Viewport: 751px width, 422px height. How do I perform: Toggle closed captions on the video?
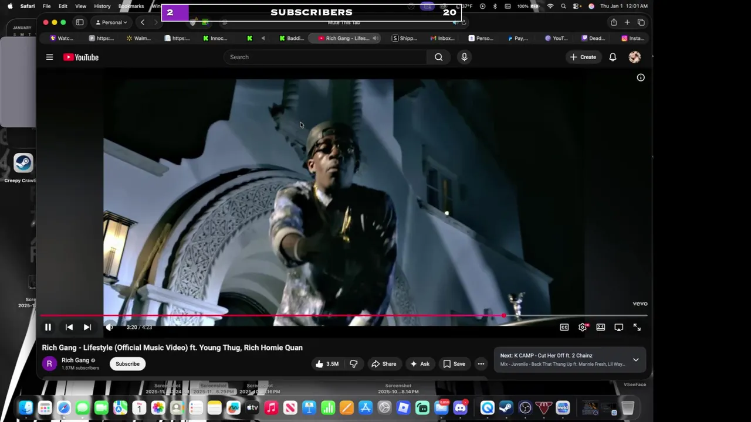coord(564,327)
